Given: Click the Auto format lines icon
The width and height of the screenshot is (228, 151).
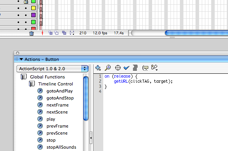Looking at the screenshot, I should tap(135, 68).
